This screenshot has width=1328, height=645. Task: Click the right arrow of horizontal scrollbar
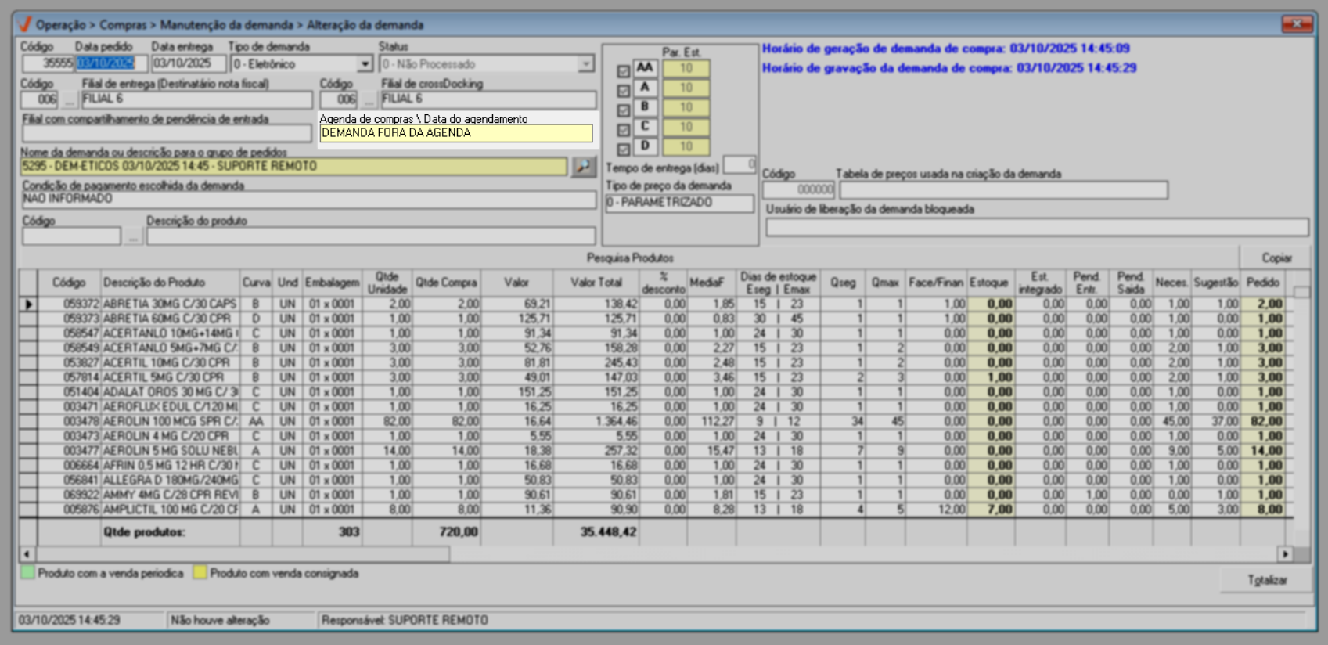[x=1285, y=554]
